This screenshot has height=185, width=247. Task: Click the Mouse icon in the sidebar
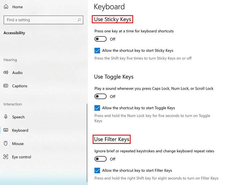[5, 144]
